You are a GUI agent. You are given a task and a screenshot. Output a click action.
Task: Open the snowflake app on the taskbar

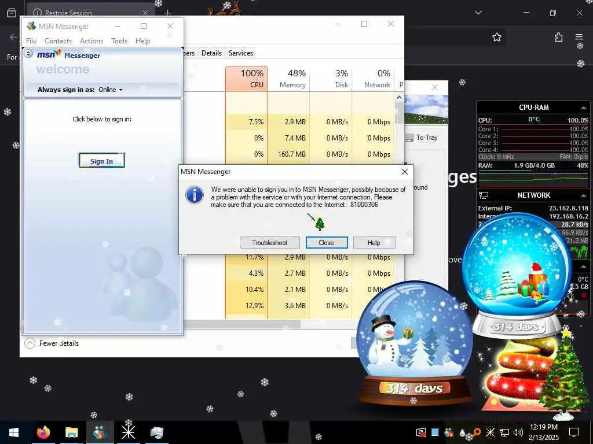(x=128, y=432)
